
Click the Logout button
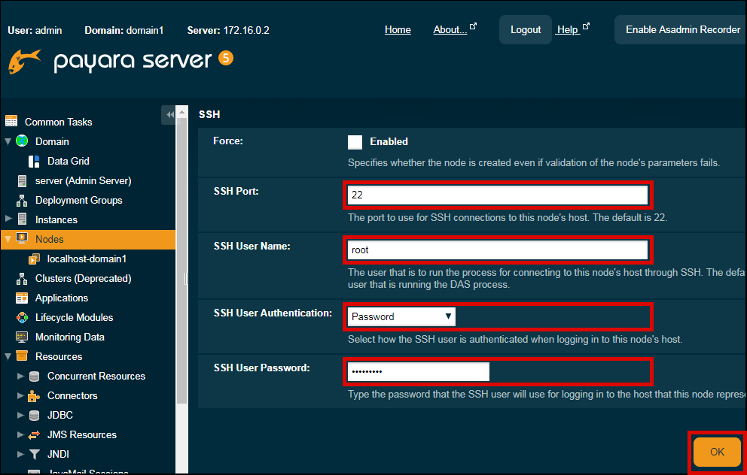pos(525,30)
